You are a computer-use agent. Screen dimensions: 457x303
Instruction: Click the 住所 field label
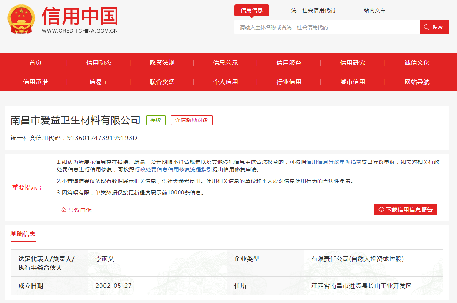point(240,286)
